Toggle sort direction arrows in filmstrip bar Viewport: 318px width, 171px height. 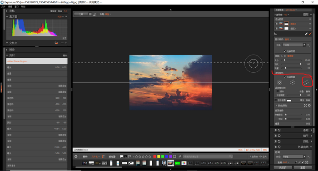pyautogui.click(x=103, y=156)
